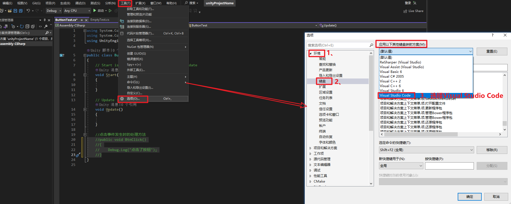Collapse the class ButtonTest code region

coord(85,55)
